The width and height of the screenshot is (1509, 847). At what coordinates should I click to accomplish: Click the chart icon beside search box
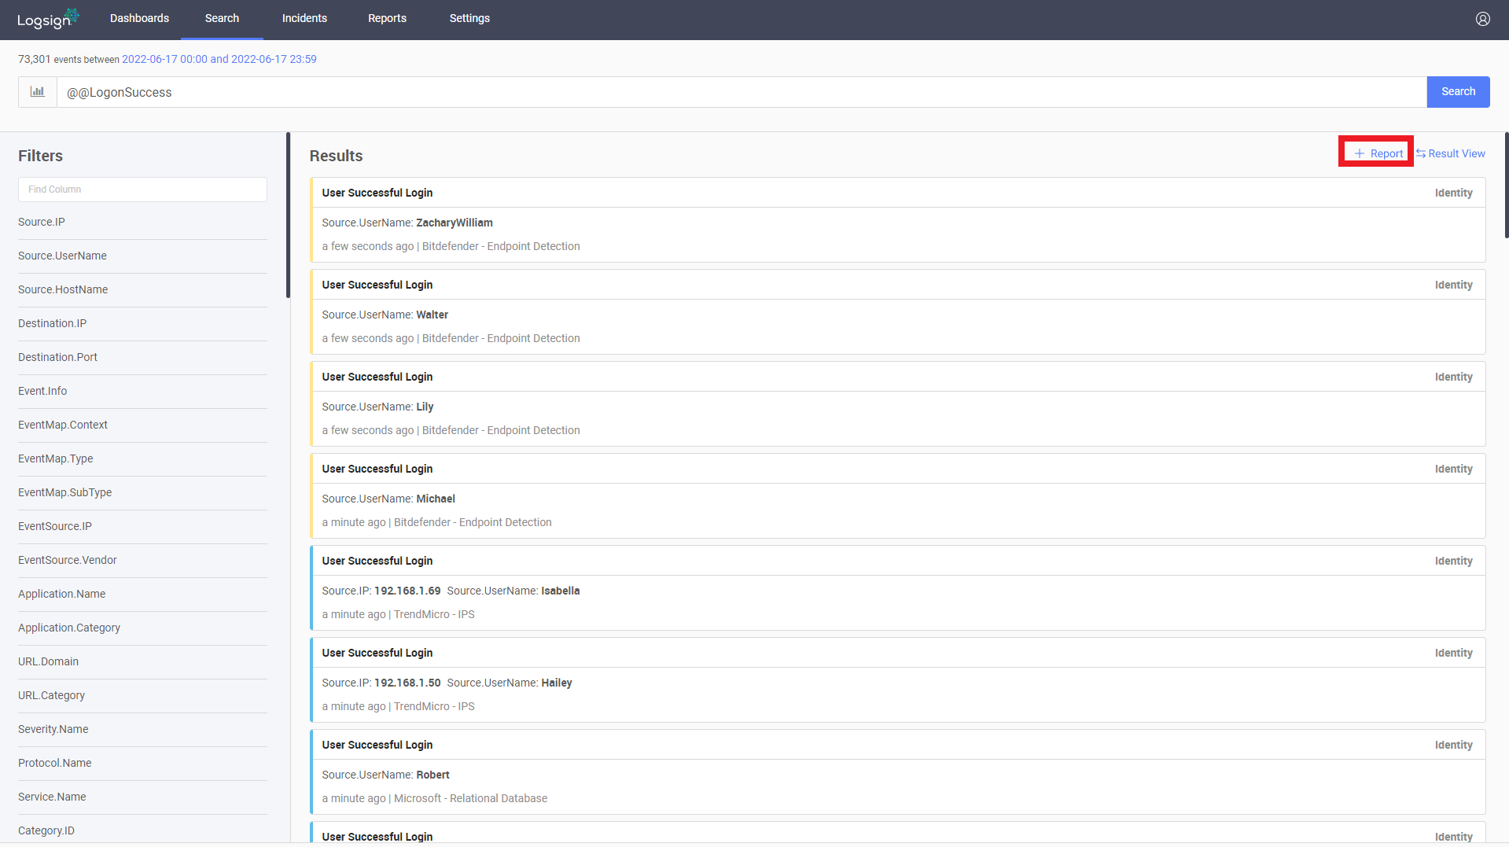(x=38, y=92)
